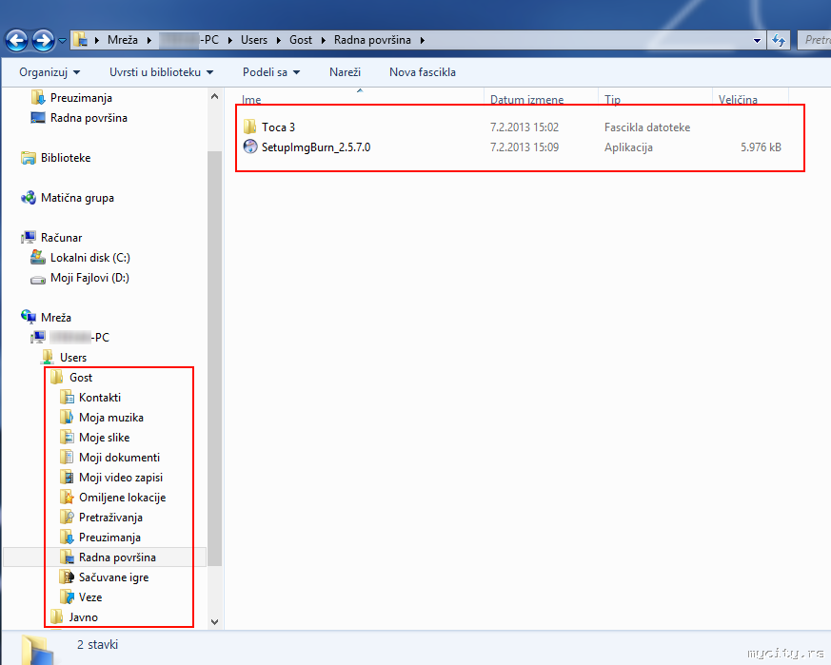This screenshot has width=831, height=665.
Task: Click the Biblioteke icon in navigation pane
Action: pyautogui.click(x=29, y=158)
